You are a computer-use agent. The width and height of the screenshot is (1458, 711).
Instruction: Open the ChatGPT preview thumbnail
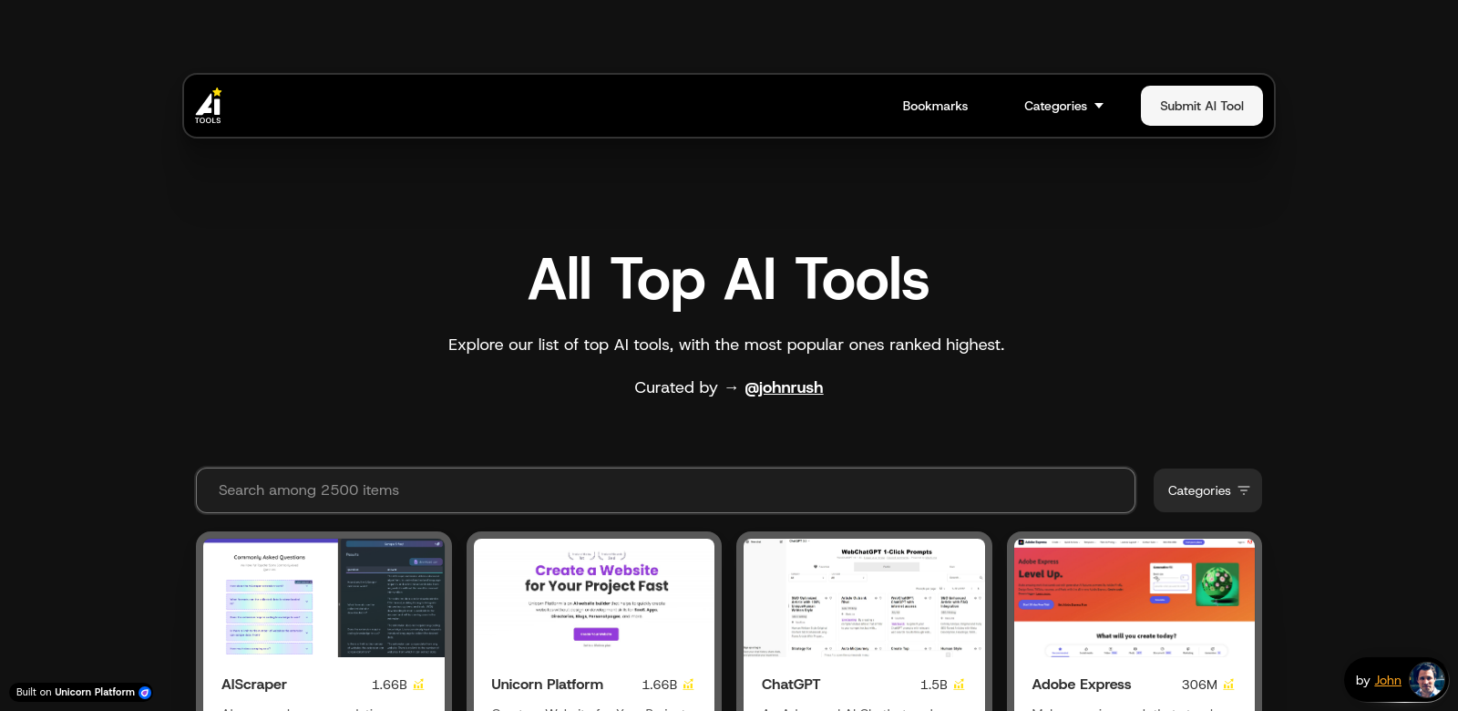[x=864, y=598]
